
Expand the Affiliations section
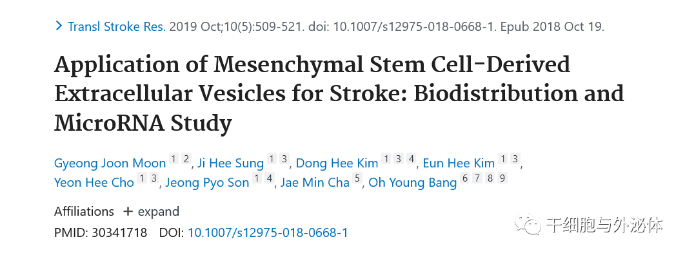tap(151, 212)
